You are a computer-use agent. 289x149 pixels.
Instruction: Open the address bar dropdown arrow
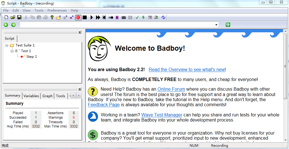pyautogui.click(x=216, y=25)
